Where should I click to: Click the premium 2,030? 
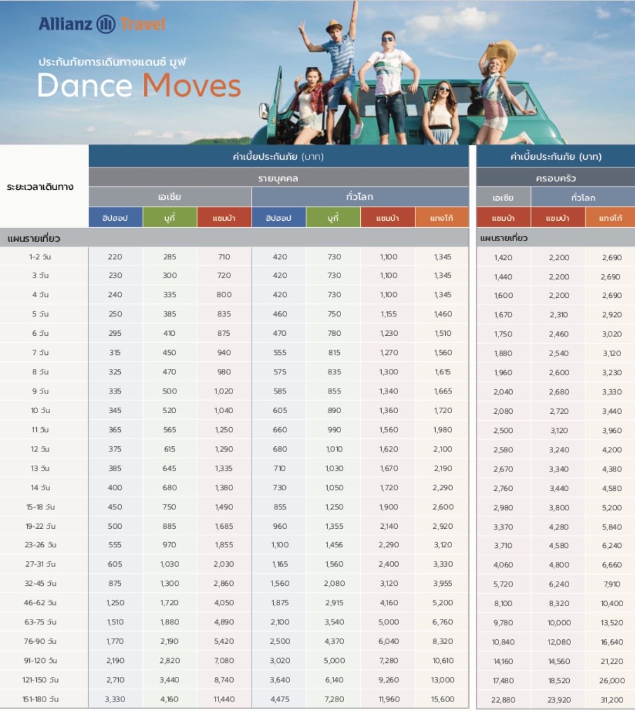pyautogui.click(x=223, y=564)
